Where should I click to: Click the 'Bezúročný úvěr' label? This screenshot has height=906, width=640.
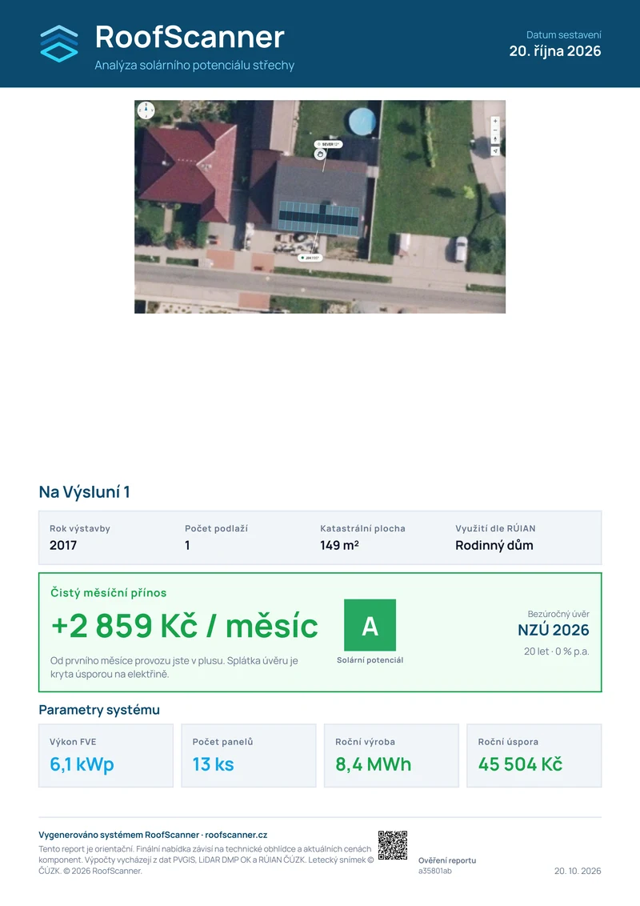click(x=558, y=614)
